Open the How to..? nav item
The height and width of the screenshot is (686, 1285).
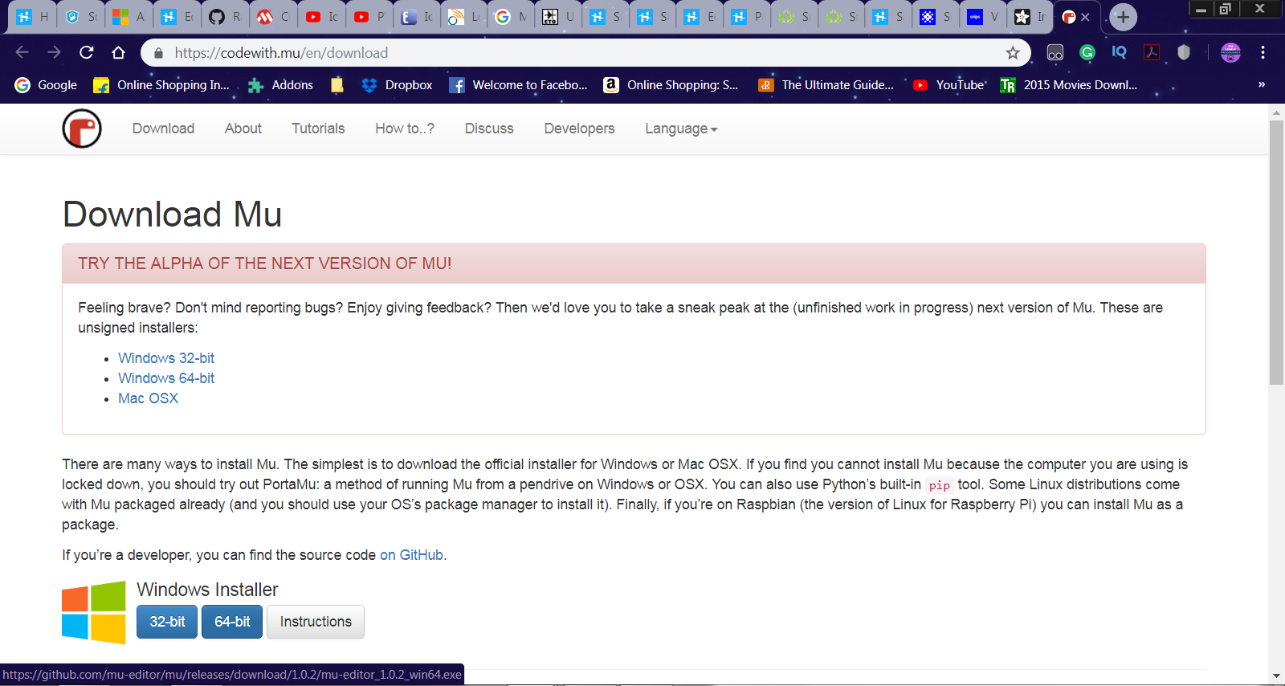click(405, 129)
